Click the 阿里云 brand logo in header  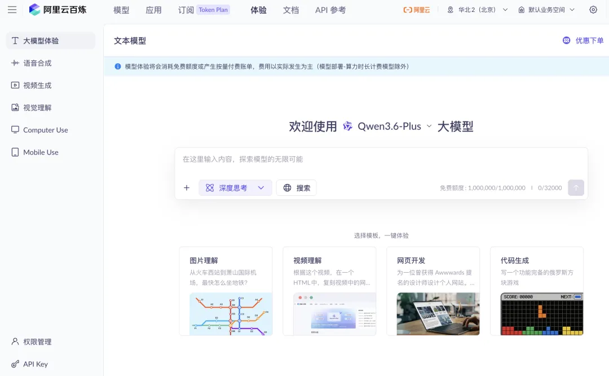[416, 10]
